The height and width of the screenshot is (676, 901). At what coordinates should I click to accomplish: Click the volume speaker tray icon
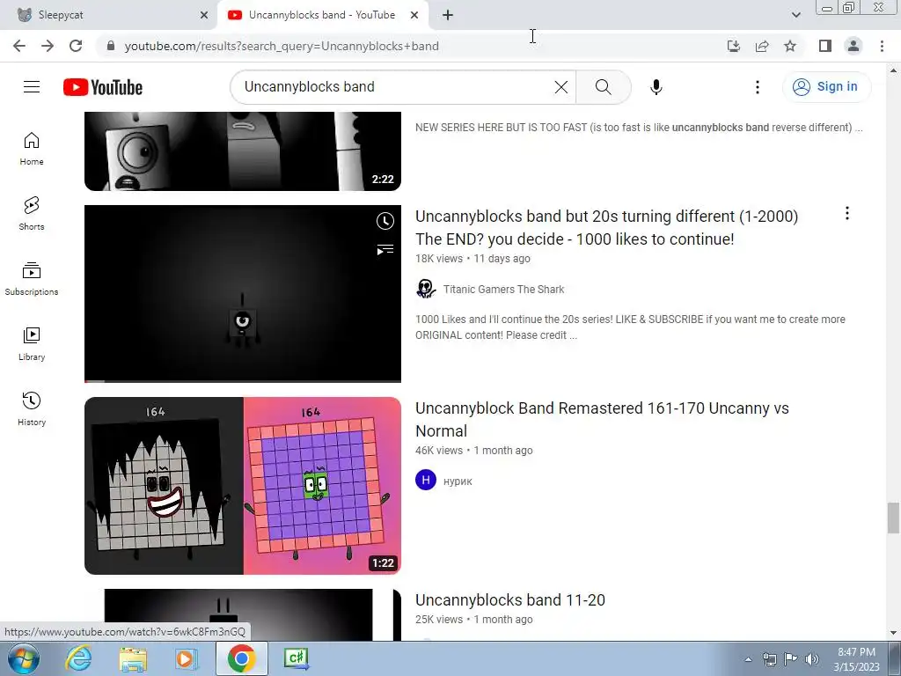[x=812, y=659]
